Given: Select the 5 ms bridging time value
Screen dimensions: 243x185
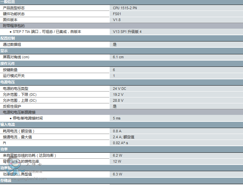Looking at the screenshot, I should [x=117, y=118].
